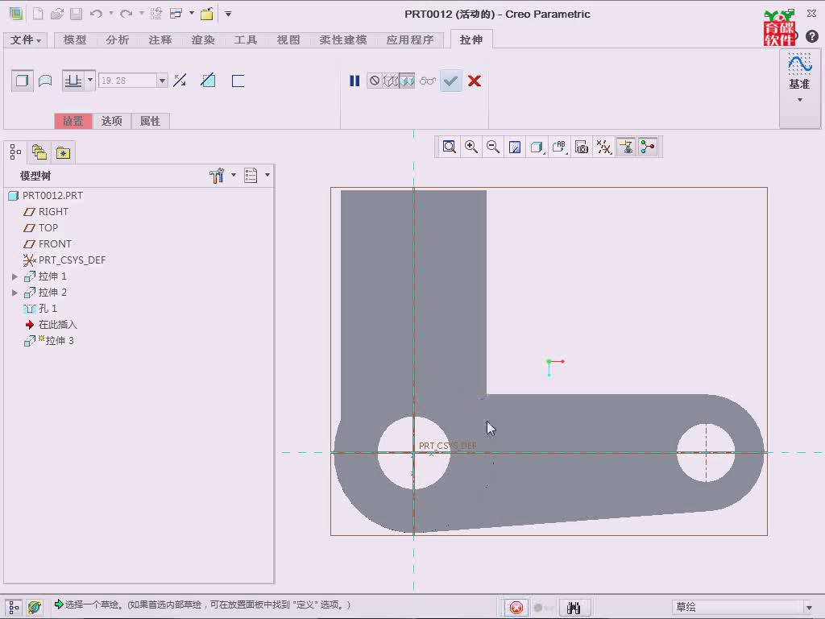The width and height of the screenshot is (825, 619).
Task: Show the Model Tree navigator tab
Action: (x=16, y=152)
